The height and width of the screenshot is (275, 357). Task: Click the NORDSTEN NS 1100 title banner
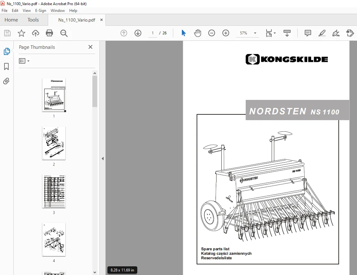click(x=297, y=110)
